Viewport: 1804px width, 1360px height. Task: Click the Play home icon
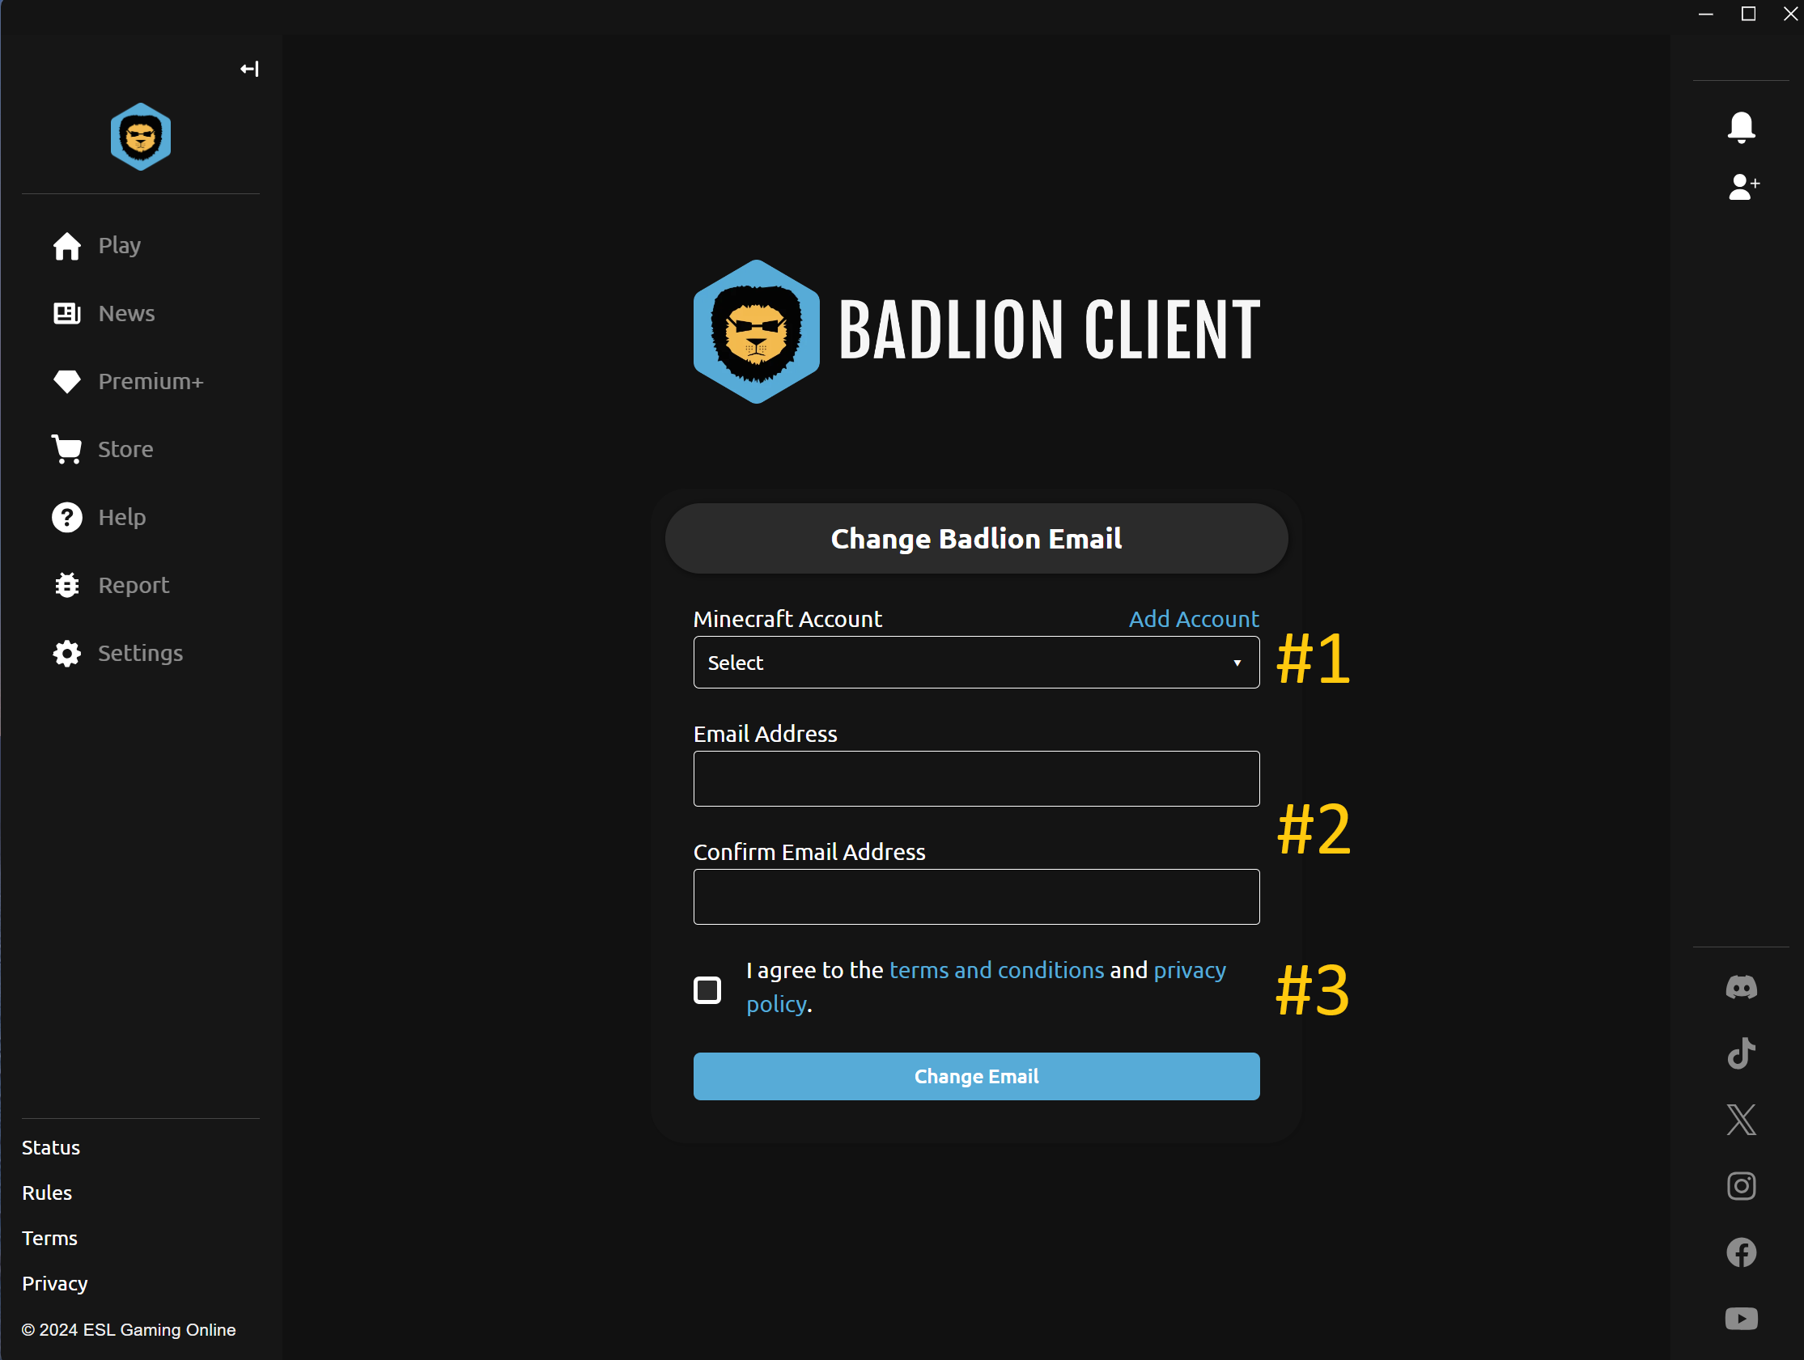pos(67,245)
